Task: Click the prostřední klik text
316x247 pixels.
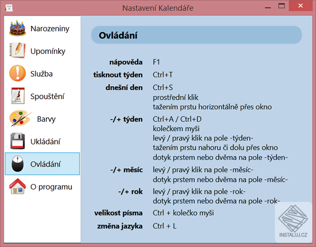Action: tap(176, 97)
